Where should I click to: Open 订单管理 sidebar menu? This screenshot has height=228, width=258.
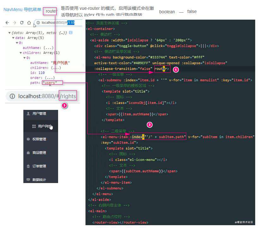(x=41, y=166)
